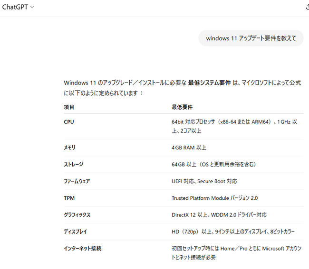Open the ChatGPT model selector dropdown

tap(18, 7)
